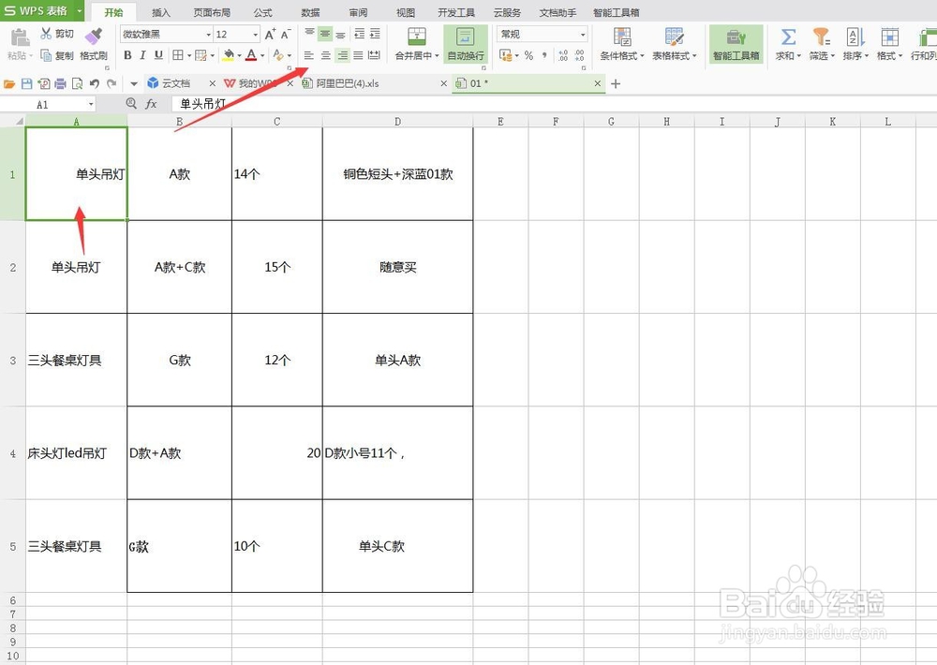Open the font name dropdown
Screen dimensions: 937x665
208,33
